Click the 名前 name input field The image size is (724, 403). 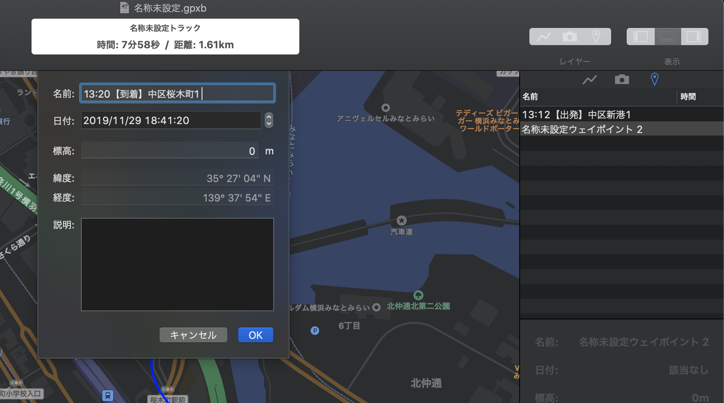point(177,93)
